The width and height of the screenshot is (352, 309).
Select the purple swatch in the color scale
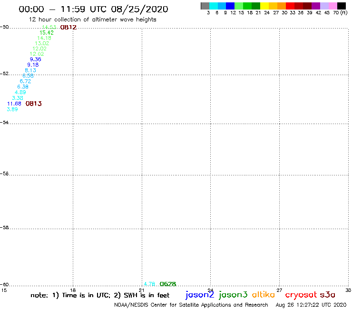[x=316, y=6]
